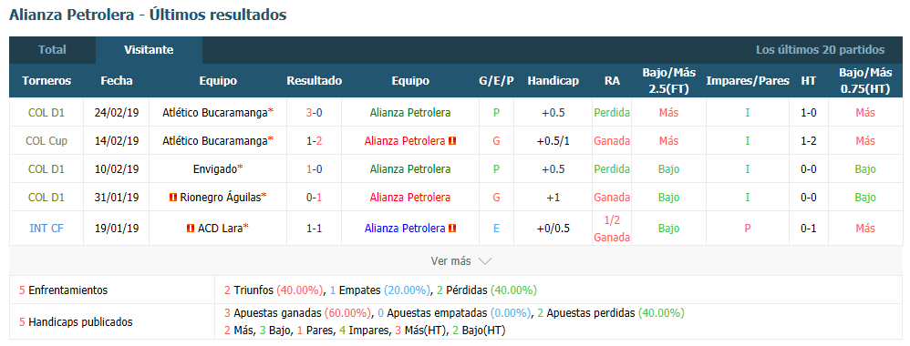Click the Ver más chevron arrow

coord(484,261)
